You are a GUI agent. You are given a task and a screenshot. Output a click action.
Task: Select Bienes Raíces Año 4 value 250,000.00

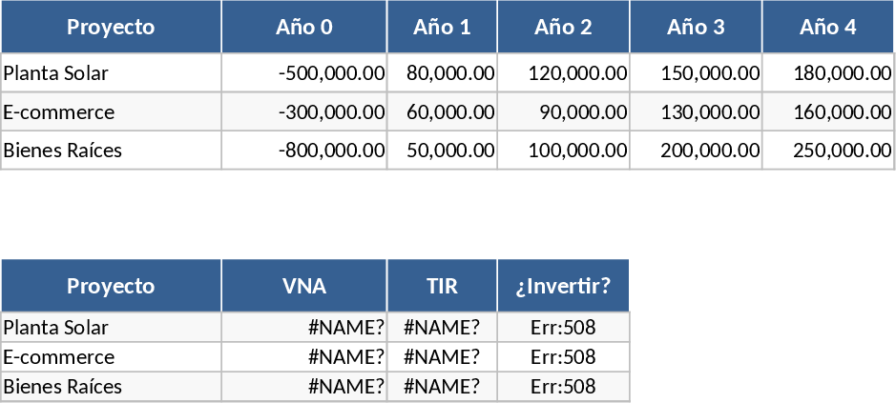(x=828, y=150)
